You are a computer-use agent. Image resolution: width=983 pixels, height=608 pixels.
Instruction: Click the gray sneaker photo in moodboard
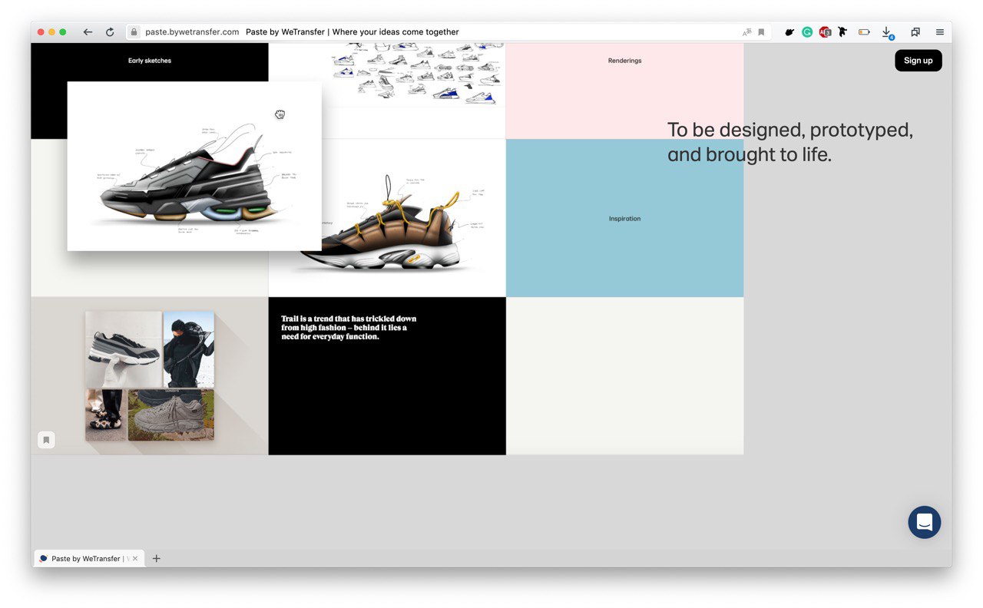[x=124, y=349]
